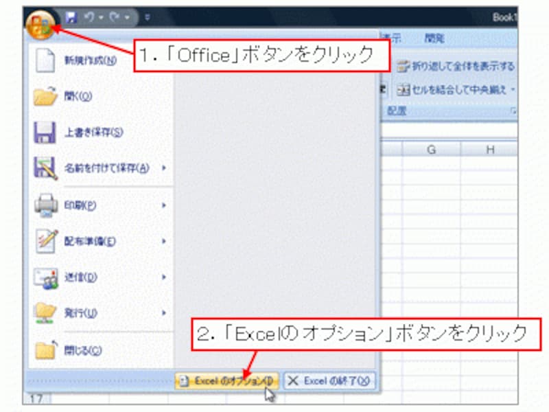Toggle 折り返して全体を表示する wrap text

pos(455,66)
